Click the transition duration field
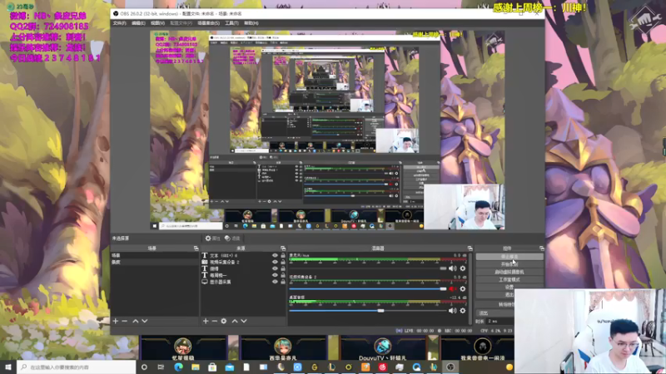This screenshot has width=666, height=374. (x=500, y=322)
